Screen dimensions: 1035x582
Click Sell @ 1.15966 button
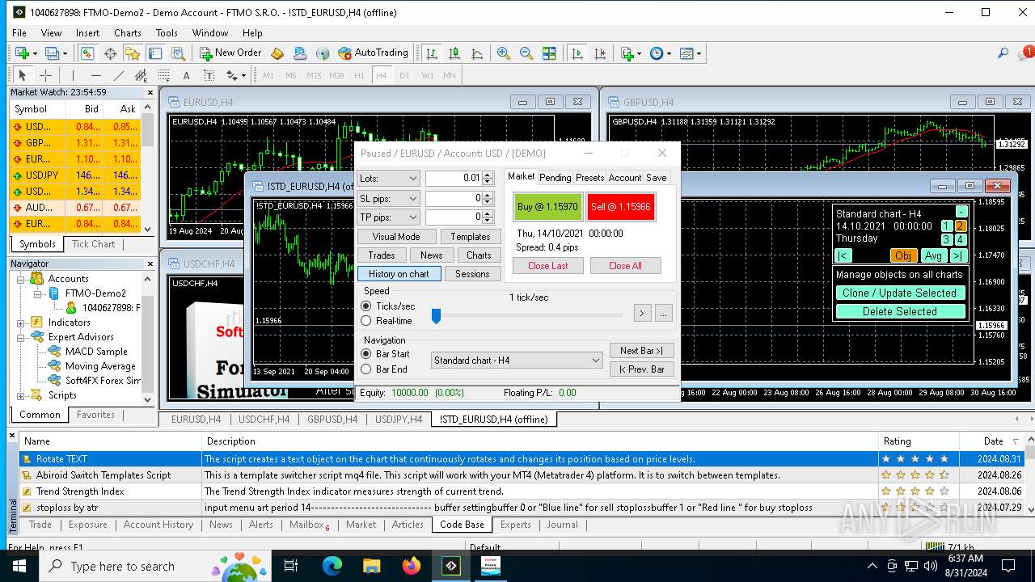tap(621, 207)
